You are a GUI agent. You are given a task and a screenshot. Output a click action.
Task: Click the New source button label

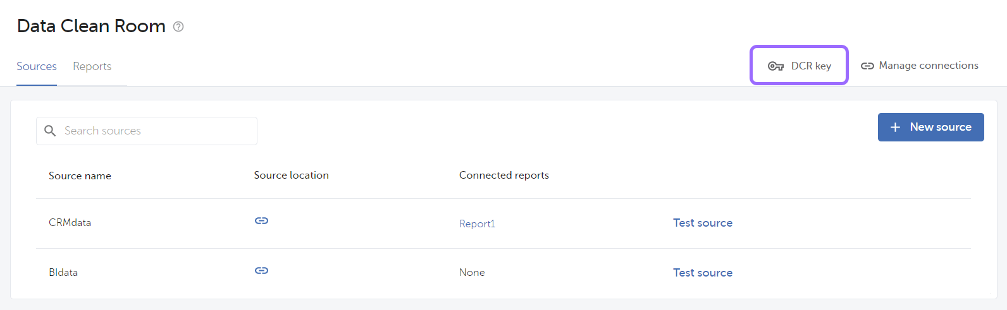pos(940,127)
